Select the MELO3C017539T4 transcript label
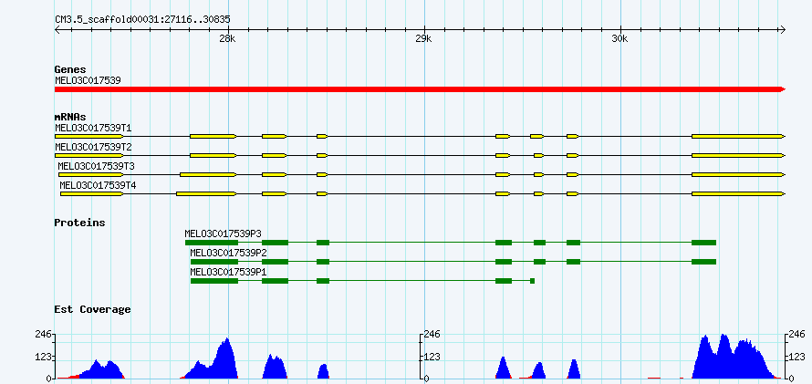Image resolution: width=812 pixels, height=384 pixels. point(98,185)
